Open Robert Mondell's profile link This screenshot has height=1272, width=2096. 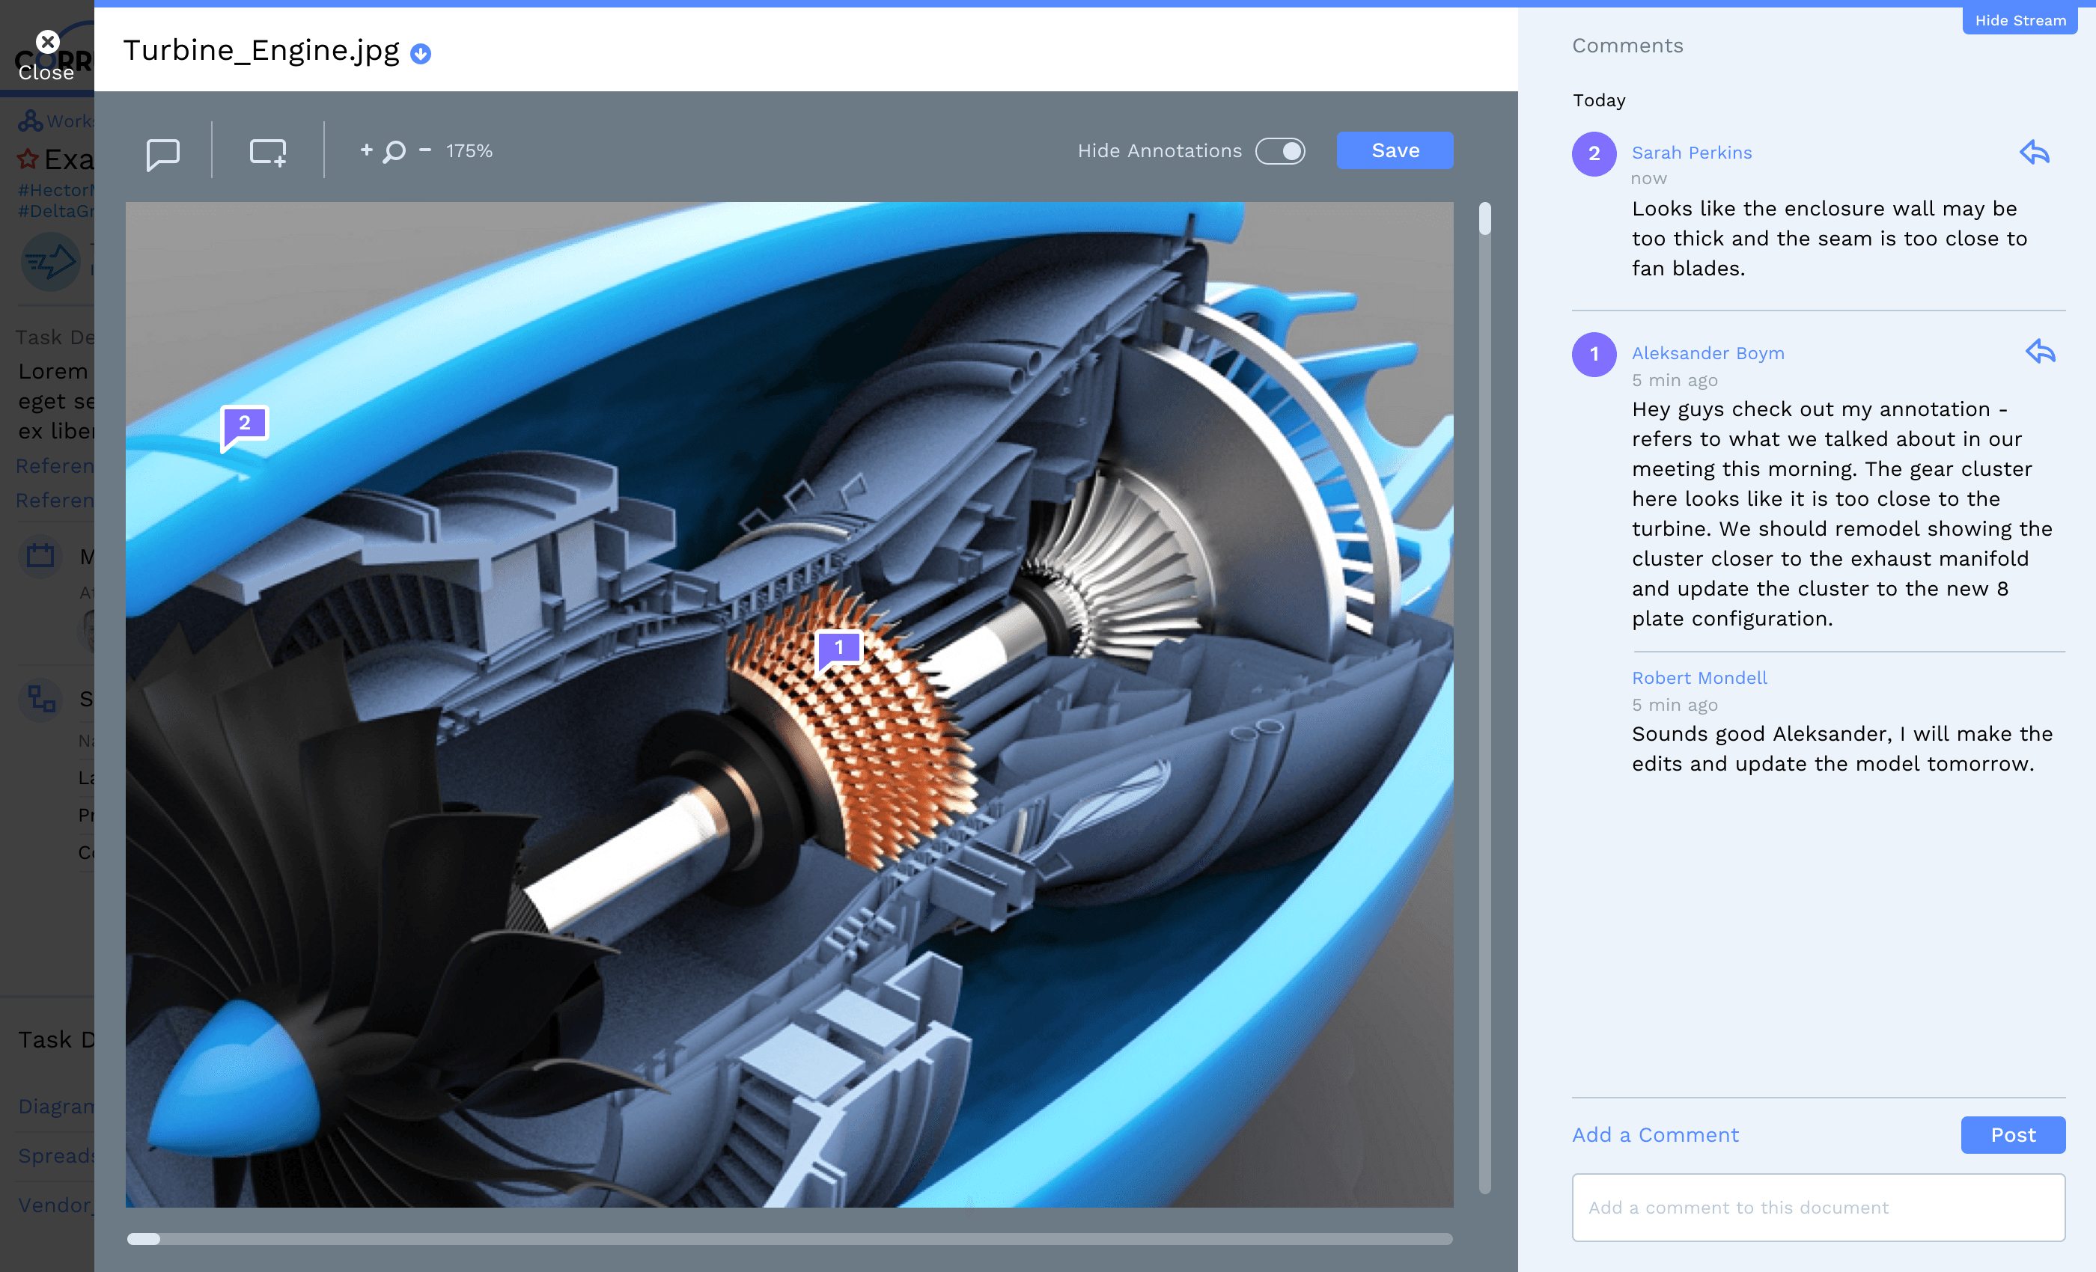pos(1699,678)
